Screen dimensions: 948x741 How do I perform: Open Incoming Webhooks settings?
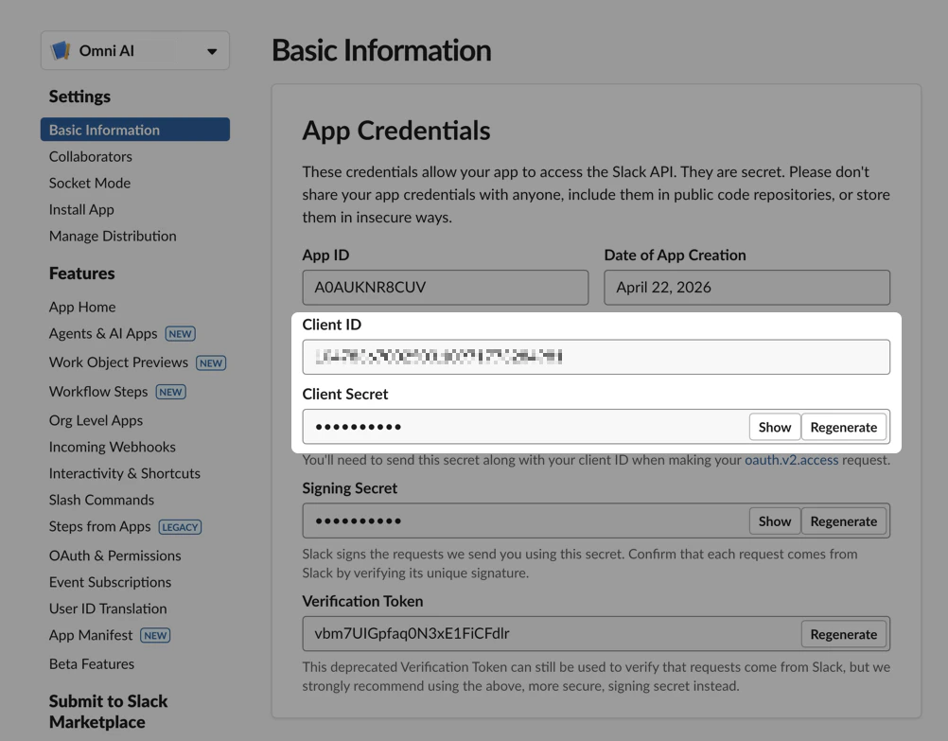click(110, 446)
